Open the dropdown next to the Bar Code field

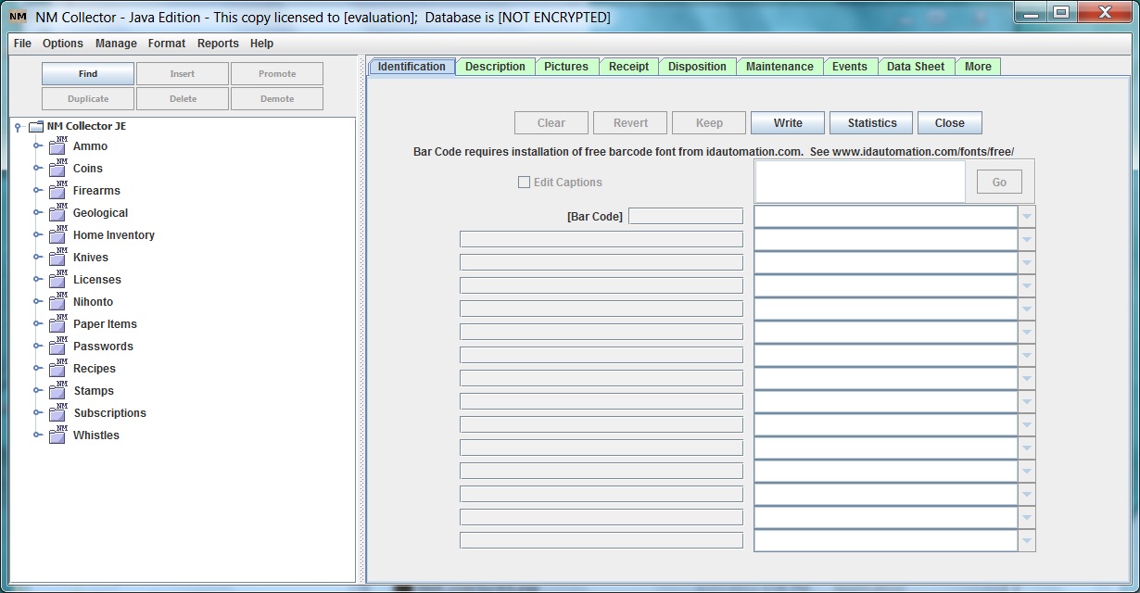pos(1025,215)
